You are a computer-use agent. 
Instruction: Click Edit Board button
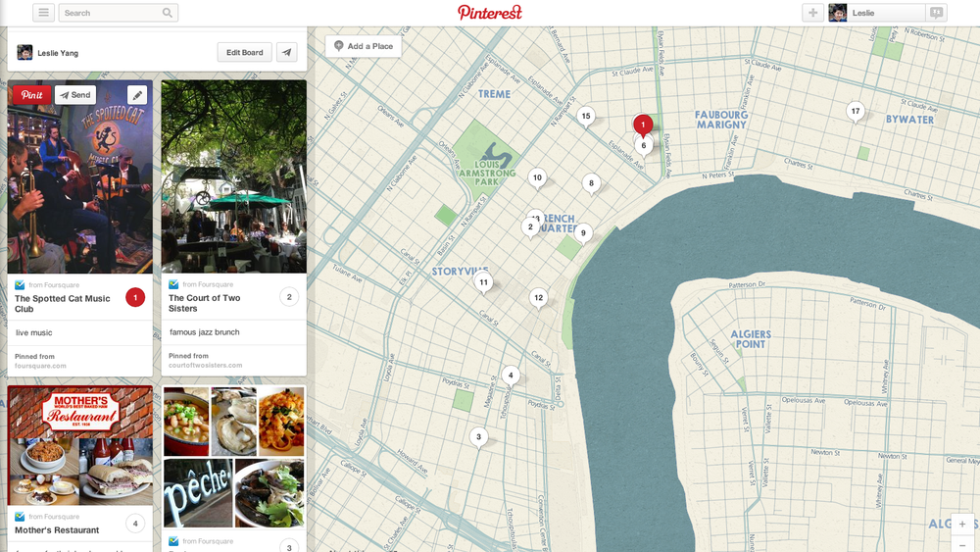pos(244,53)
